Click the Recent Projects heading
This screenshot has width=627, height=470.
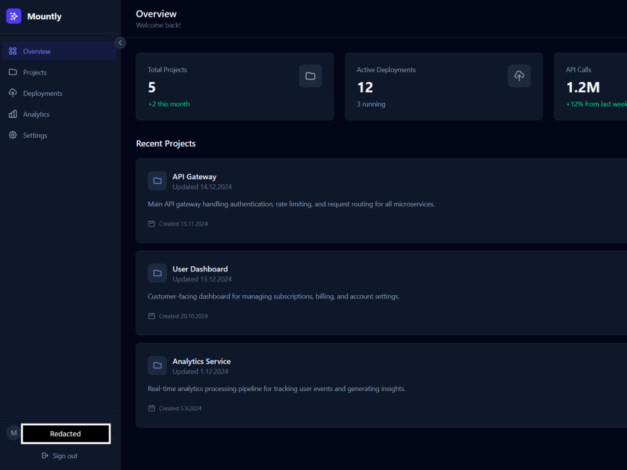166,144
